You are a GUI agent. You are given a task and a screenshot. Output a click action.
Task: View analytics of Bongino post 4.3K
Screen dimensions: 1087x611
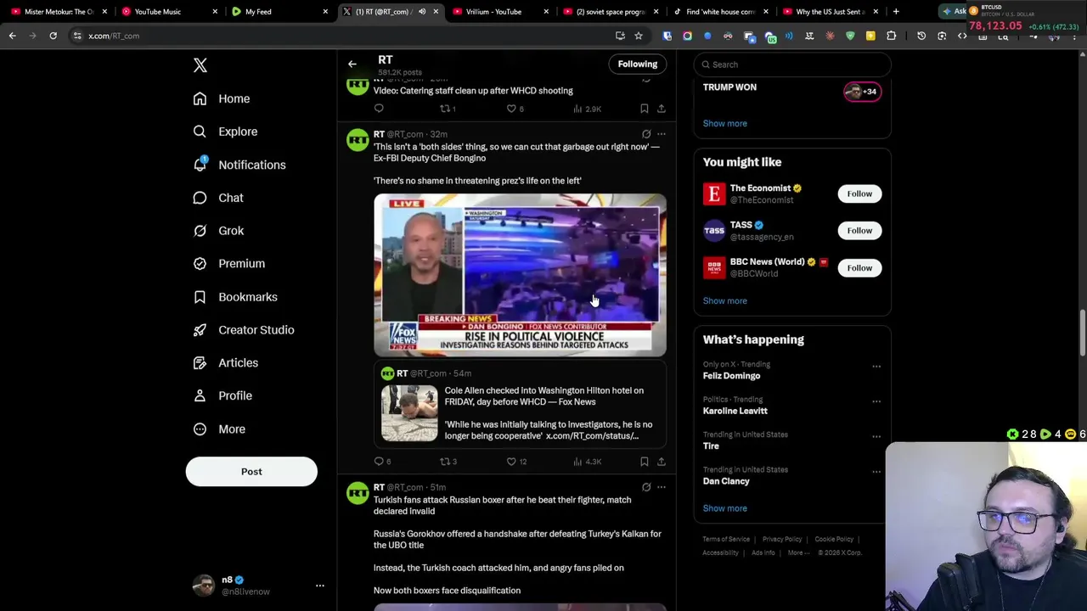(x=587, y=462)
